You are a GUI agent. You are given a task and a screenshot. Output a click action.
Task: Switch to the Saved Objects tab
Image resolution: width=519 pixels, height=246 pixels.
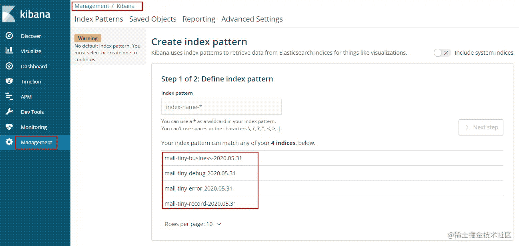point(153,19)
